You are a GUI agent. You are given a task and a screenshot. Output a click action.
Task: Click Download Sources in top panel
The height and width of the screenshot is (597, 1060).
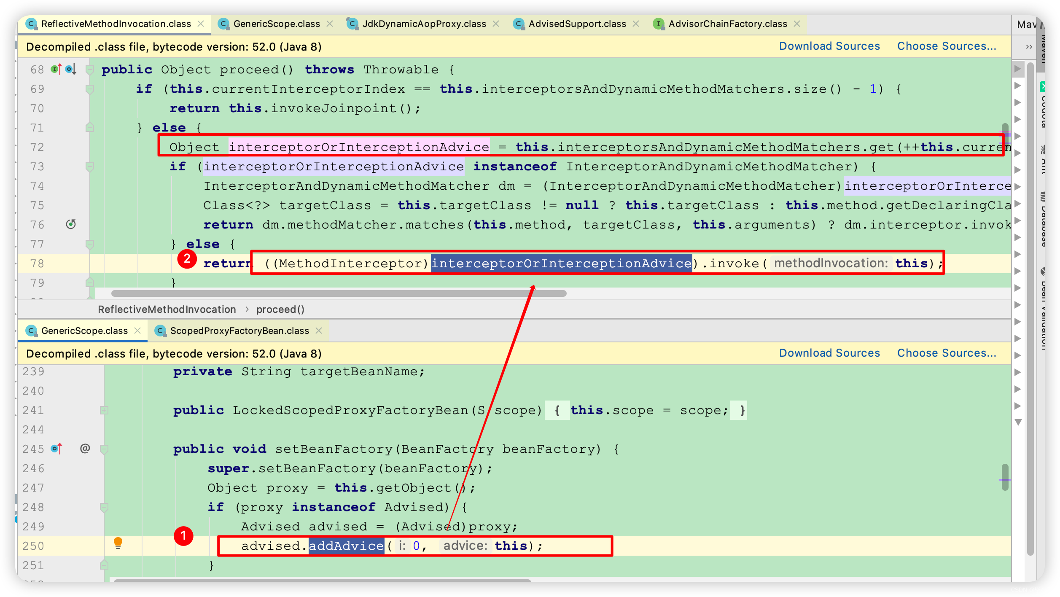click(x=829, y=47)
